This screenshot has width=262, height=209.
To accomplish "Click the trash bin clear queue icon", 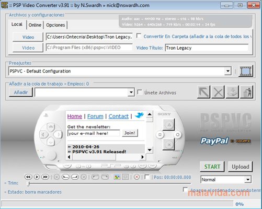I will click(246, 92).
